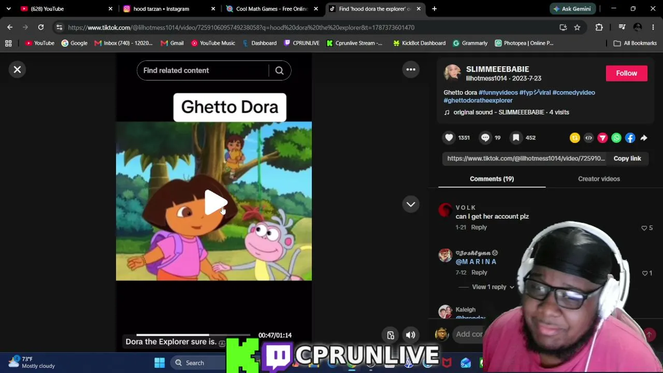
Task: Open VOLK's profile picture
Action: point(445,210)
